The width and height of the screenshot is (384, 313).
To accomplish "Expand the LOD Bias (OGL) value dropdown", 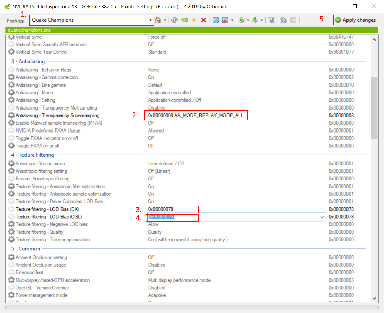I will [x=322, y=217].
